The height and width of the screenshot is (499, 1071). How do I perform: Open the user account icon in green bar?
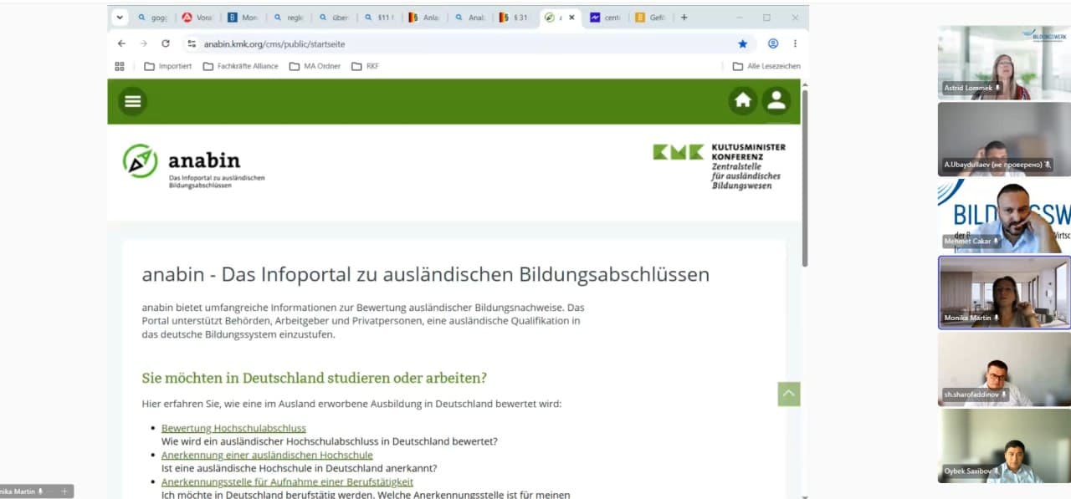point(776,101)
